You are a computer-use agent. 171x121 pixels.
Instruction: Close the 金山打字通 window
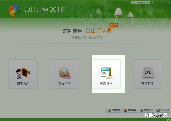pyautogui.click(x=168, y=2)
